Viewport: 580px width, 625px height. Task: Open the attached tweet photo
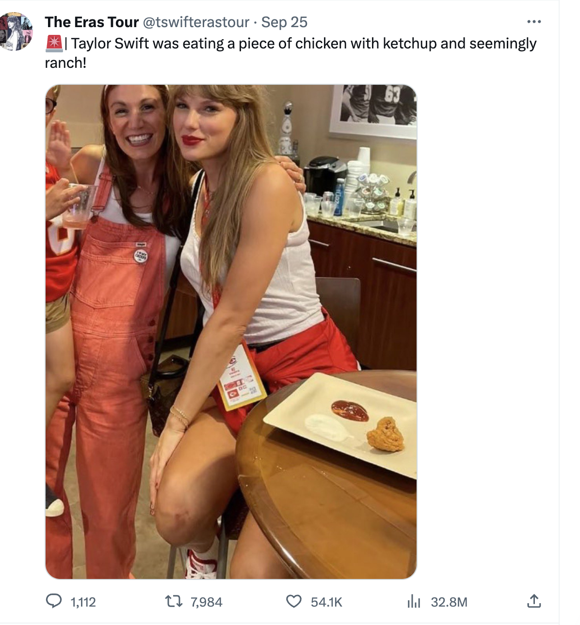[x=231, y=331]
